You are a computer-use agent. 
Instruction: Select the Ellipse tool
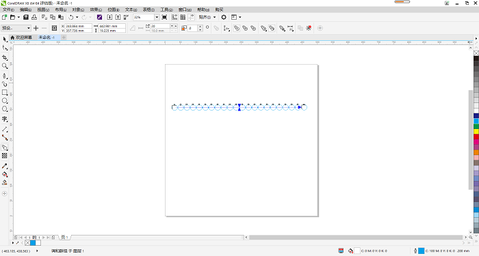5,101
